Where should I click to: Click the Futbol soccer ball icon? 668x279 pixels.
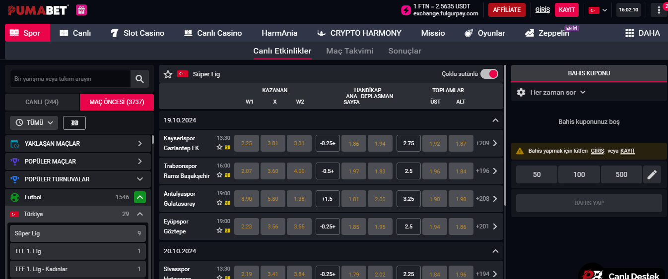point(15,197)
